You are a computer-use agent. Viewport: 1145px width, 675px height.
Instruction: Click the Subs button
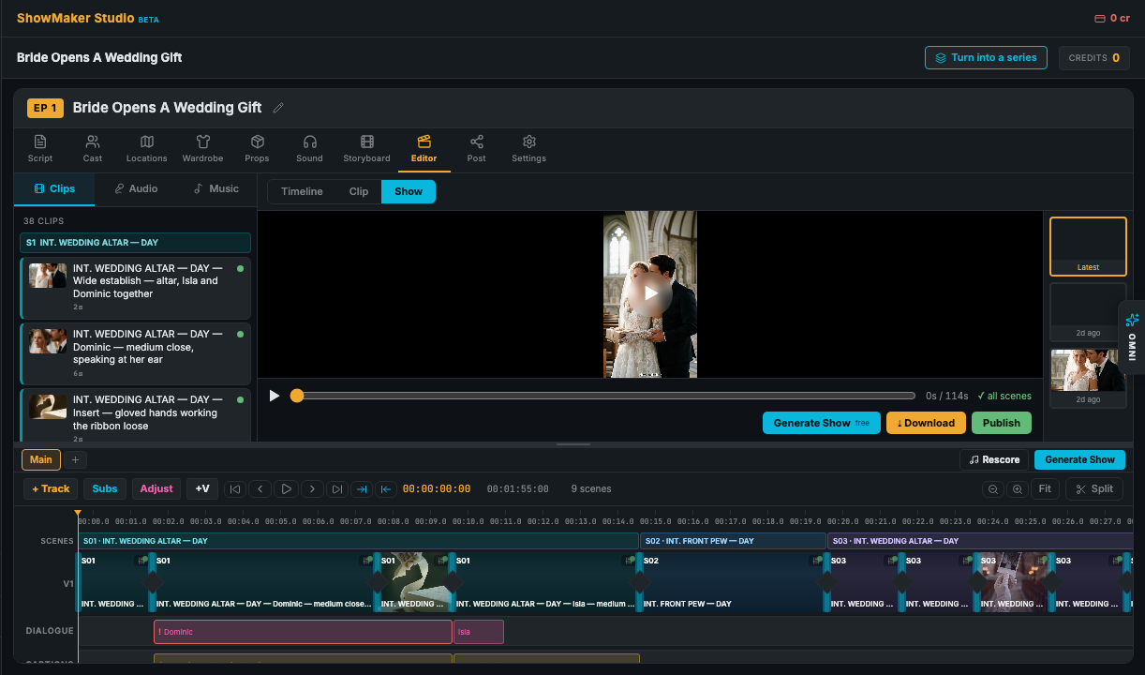[x=105, y=488]
